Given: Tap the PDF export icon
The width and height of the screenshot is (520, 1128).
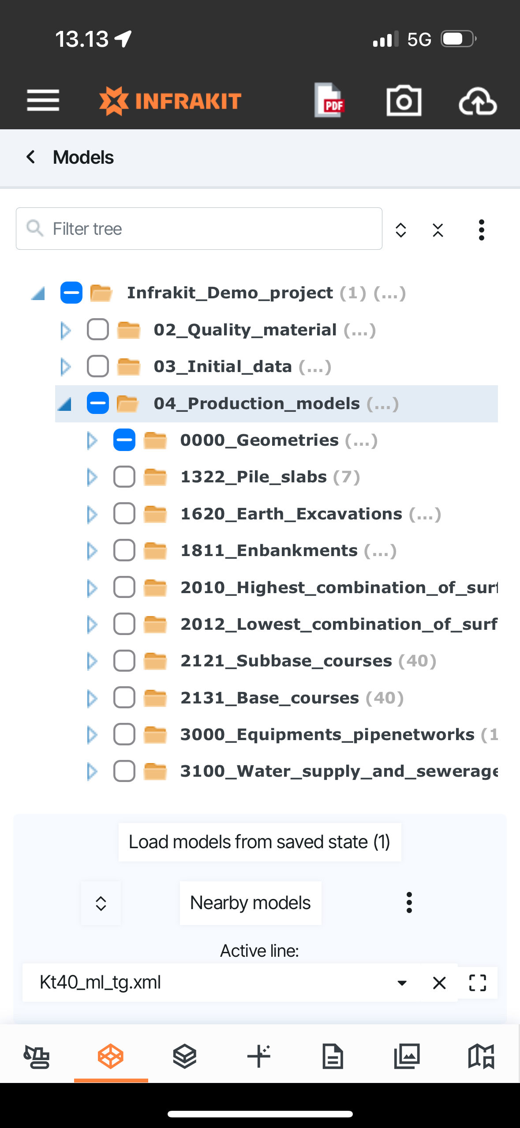Looking at the screenshot, I should click(x=329, y=101).
